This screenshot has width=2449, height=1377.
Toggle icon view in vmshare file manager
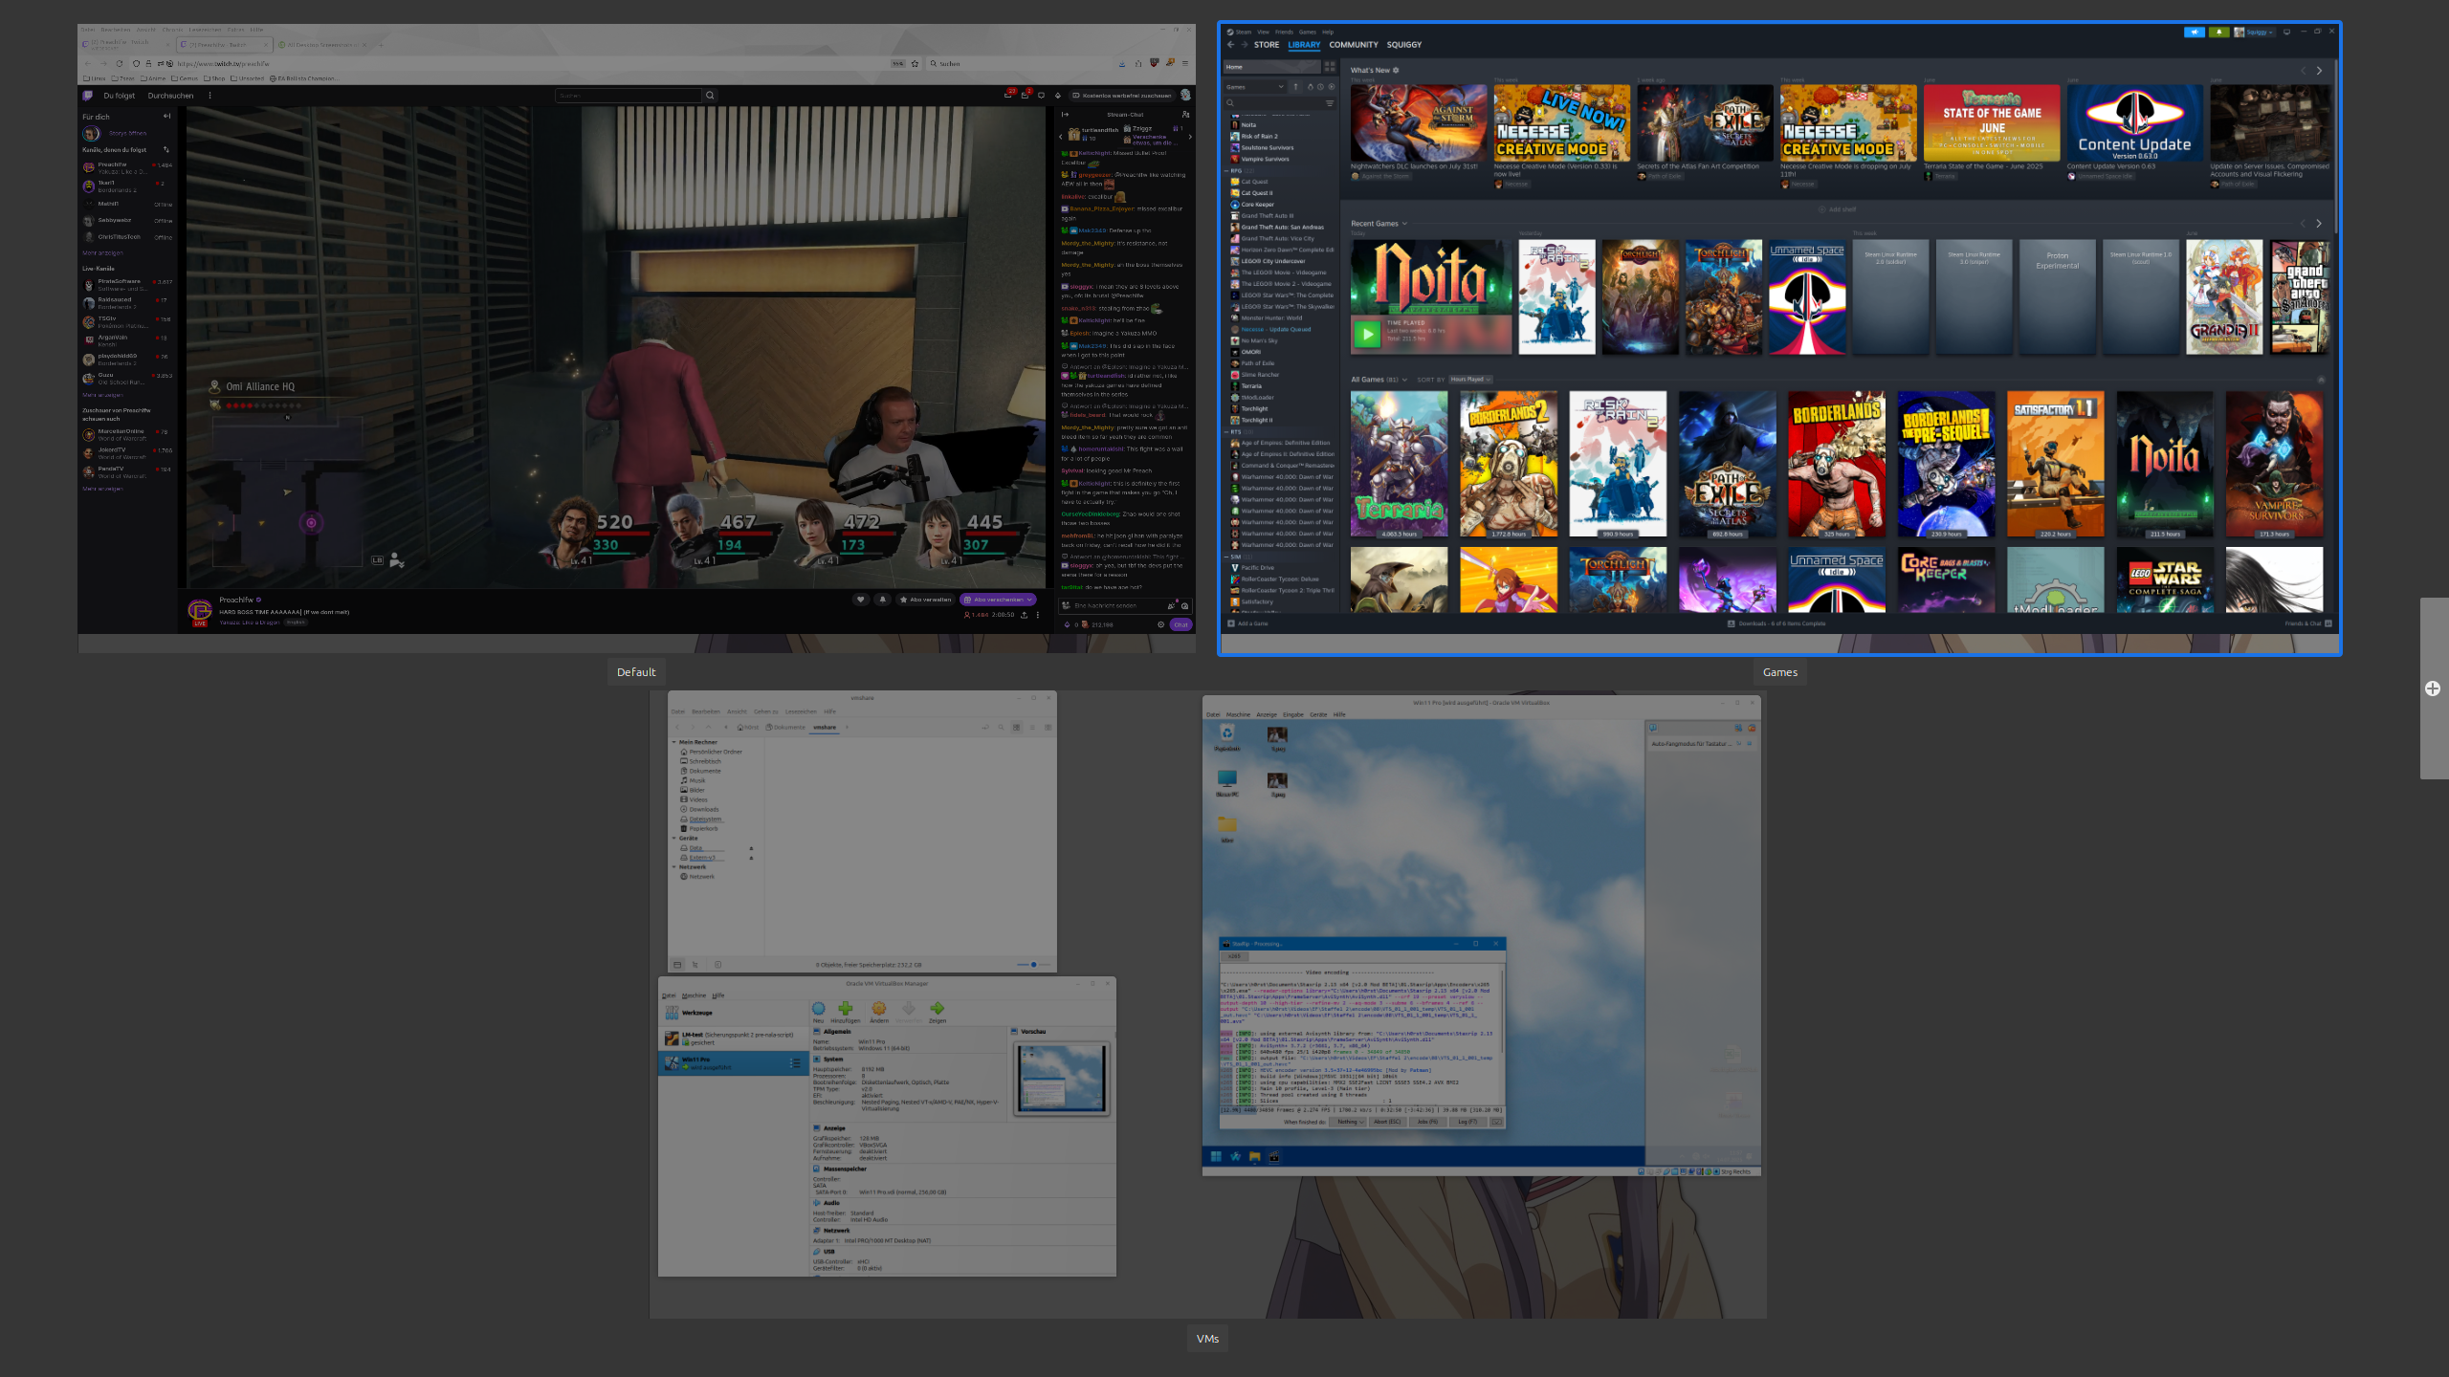pyautogui.click(x=1017, y=728)
